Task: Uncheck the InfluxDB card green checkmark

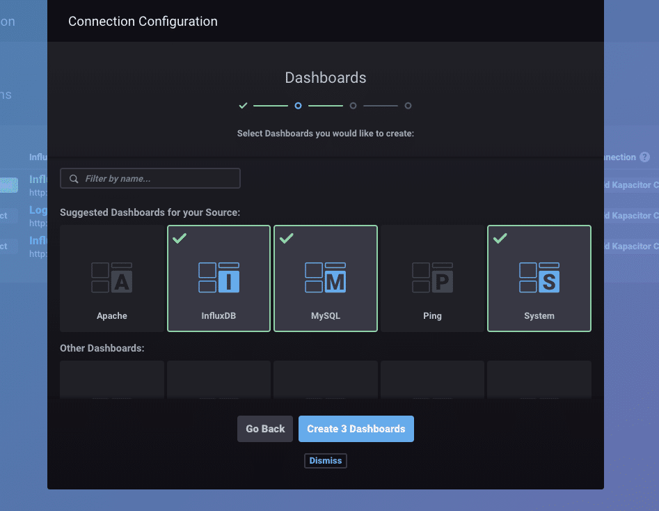Action: pyautogui.click(x=180, y=239)
